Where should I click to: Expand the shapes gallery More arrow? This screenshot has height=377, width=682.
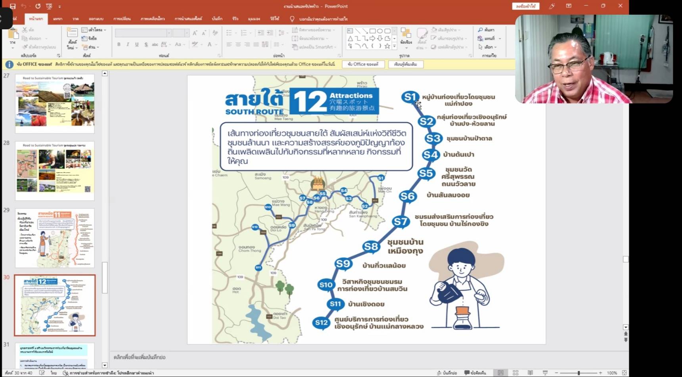pos(394,46)
